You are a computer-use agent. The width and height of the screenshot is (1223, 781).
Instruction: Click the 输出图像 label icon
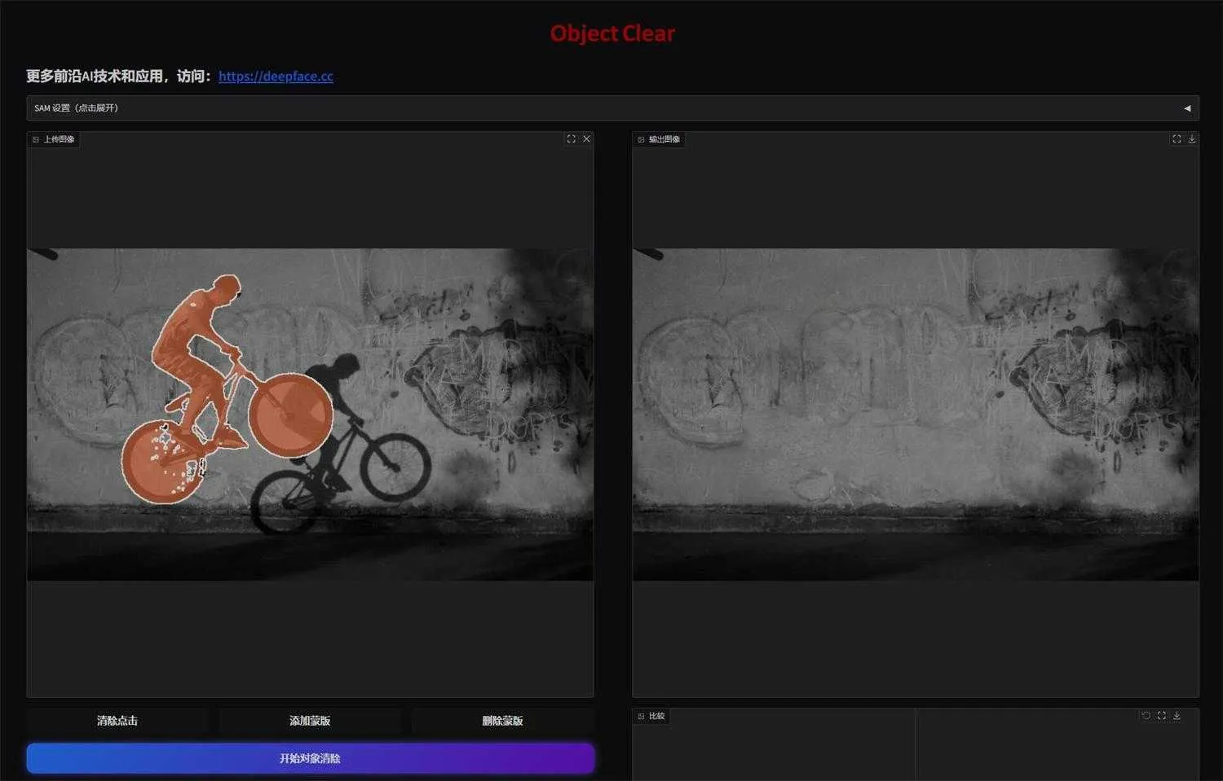tap(641, 139)
